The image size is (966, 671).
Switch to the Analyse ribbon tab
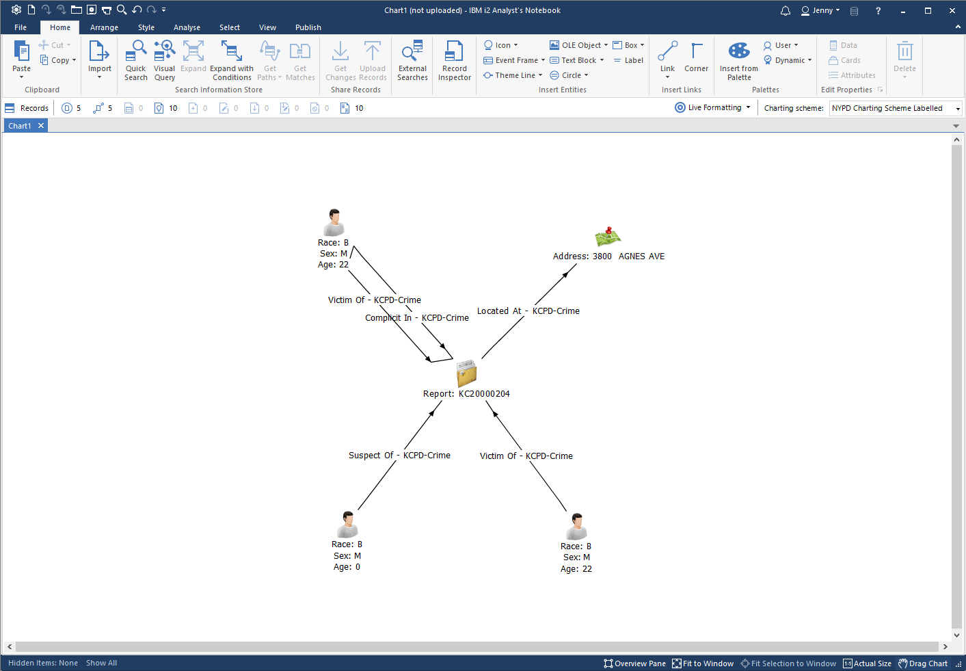tap(187, 27)
